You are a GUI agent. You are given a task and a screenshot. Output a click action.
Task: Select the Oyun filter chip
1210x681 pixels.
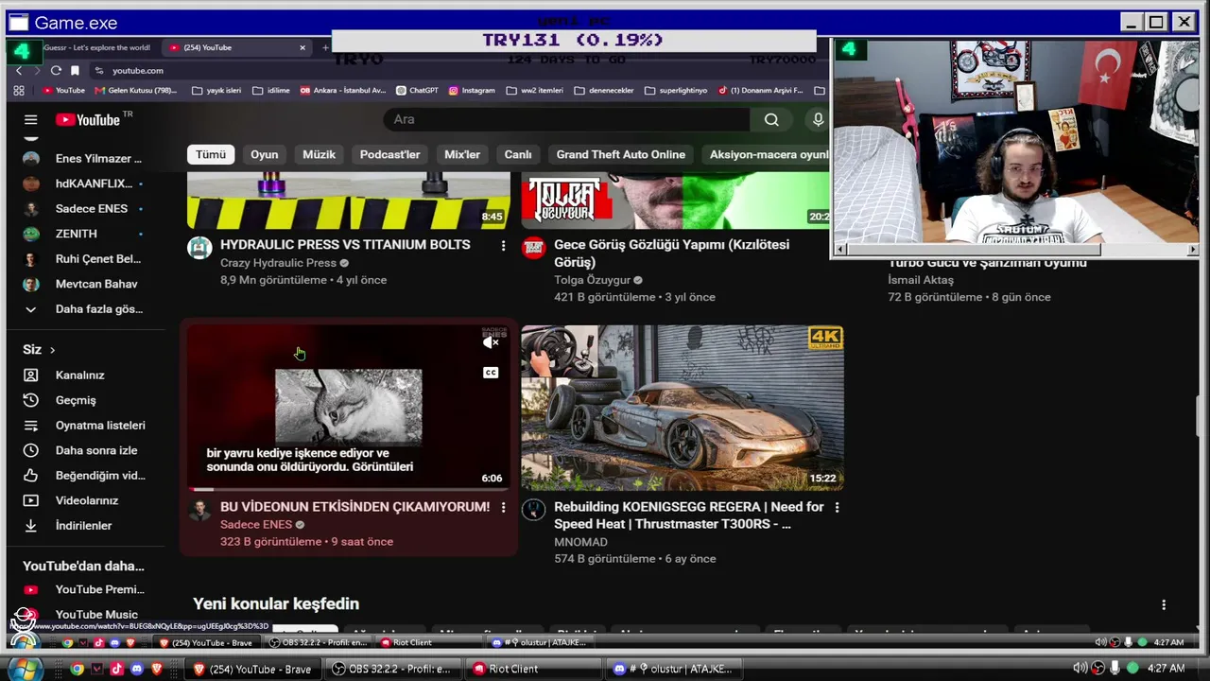tap(265, 154)
